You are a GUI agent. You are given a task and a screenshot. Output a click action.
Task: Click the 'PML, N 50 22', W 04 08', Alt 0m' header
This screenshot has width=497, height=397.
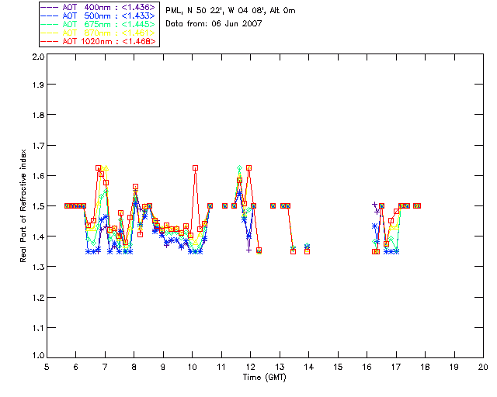(231, 10)
